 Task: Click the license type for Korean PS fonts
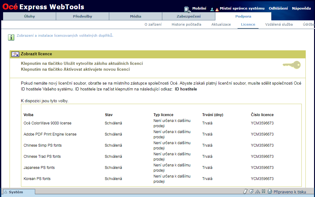click(172, 179)
